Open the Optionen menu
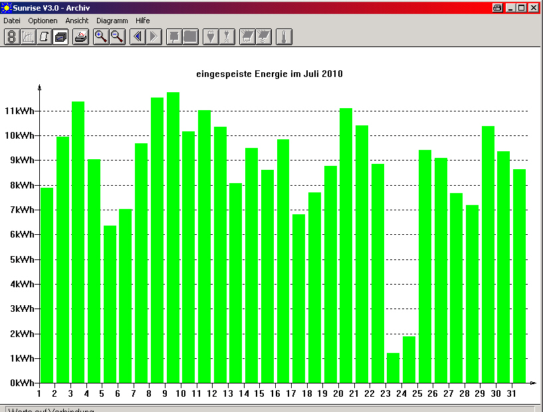543x412 pixels. click(x=43, y=21)
